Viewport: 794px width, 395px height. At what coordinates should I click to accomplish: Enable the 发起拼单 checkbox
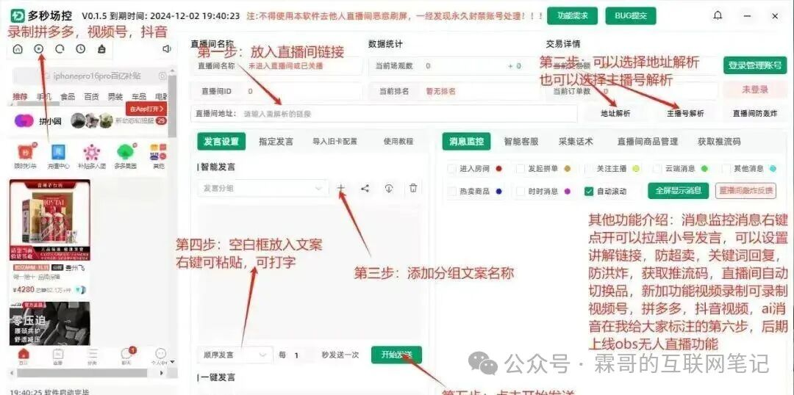pos(520,168)
